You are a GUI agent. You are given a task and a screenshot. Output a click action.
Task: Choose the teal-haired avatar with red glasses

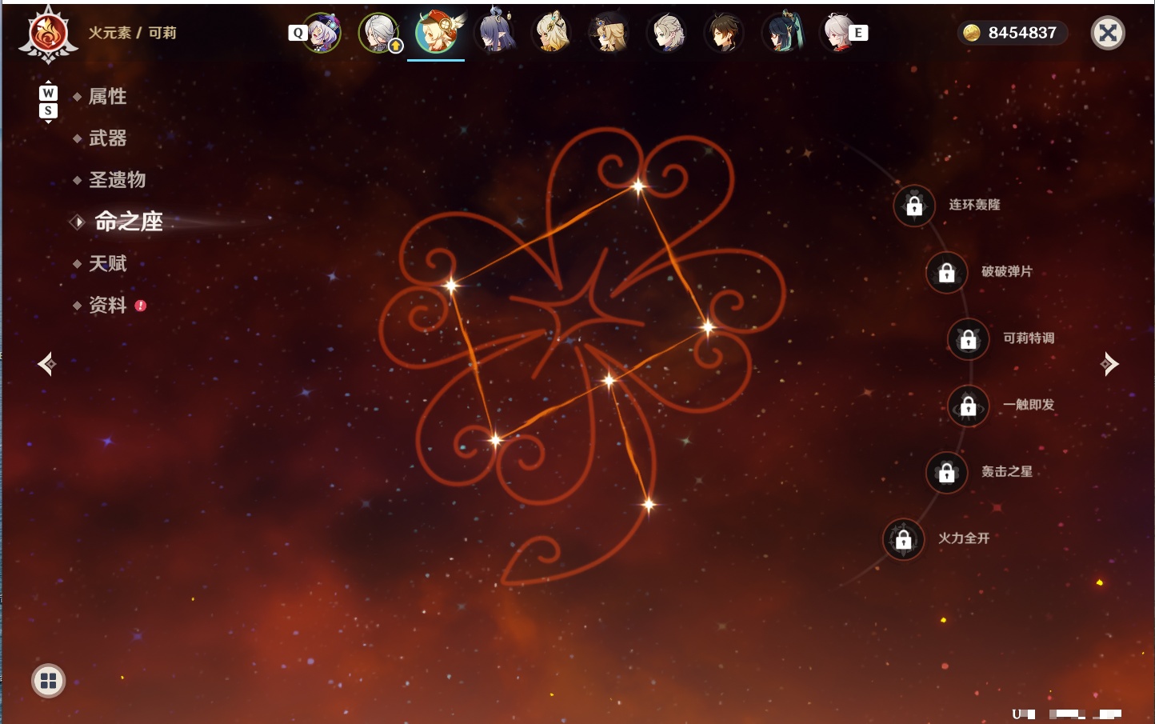782,33
